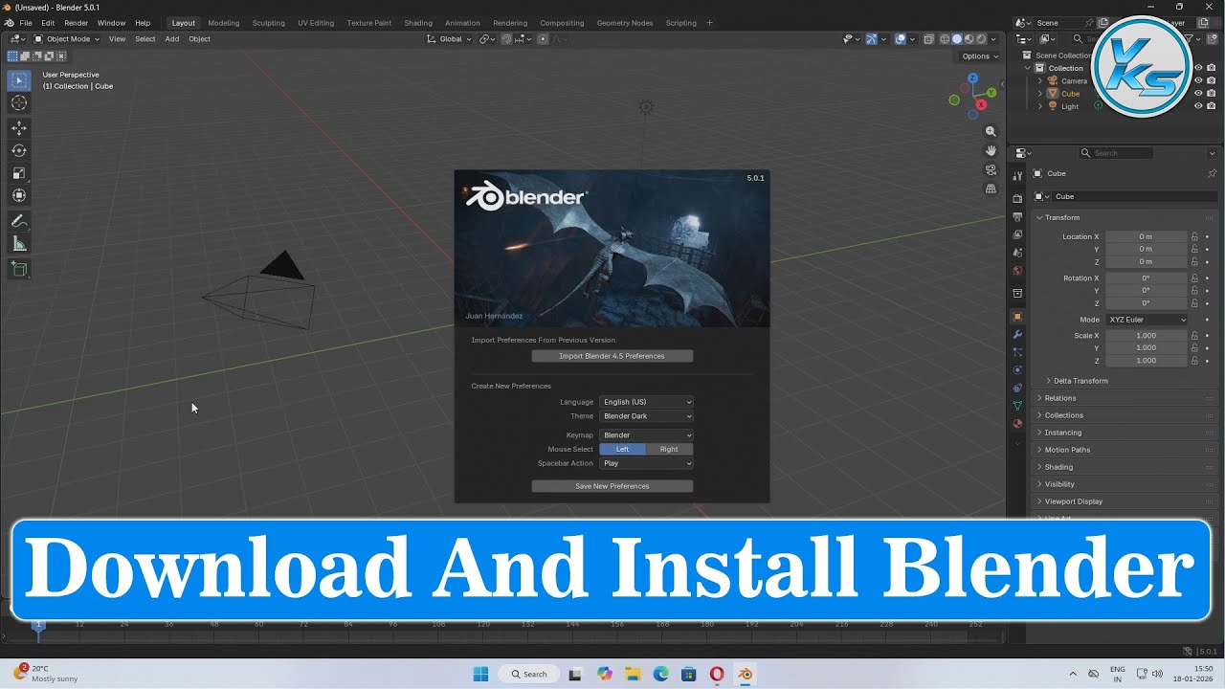This screenshot has width=1225, height=689.
Task: Select the Transform tool
Action: (x=19, y=195)
